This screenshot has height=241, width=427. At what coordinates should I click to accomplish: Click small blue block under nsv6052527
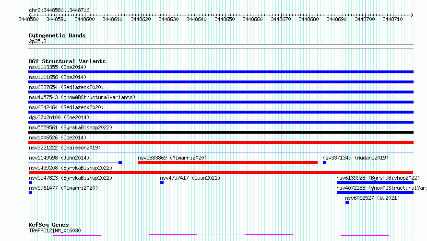point(347,203)
